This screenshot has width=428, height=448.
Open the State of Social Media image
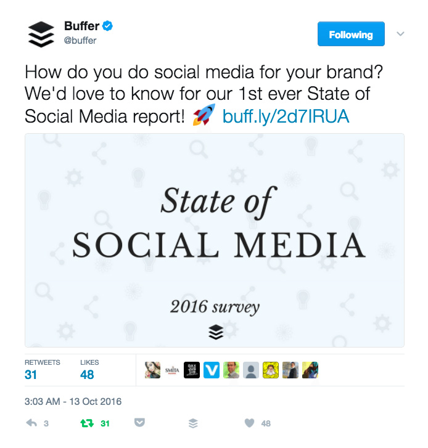click(x=214, y=240)
